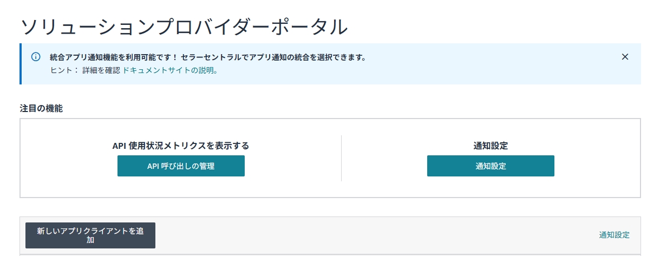The image size is (660, 256).
Task: Select the 注目の機能 section heading
Action: tap(41, 108)
